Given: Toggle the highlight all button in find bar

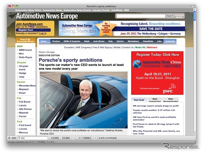Looking at the screenshot, I should pyautogui.click(x=83, y=138).
